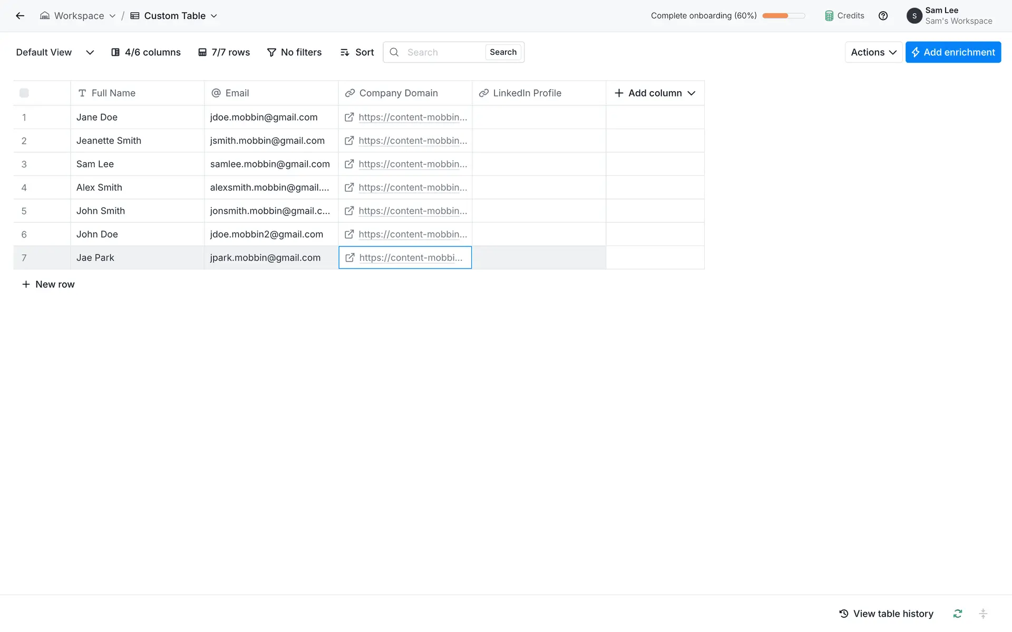
Task: Click the onboarding progress bar
Action: (783, 16)
